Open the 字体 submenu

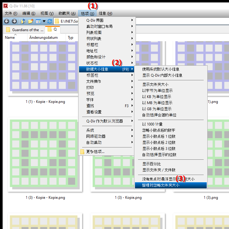coord(107,100)
